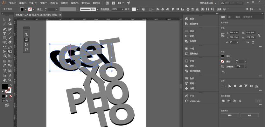Click the rocket GPU performance icon
This screenshot has height=127, width=265.
(x=129, y=3)
